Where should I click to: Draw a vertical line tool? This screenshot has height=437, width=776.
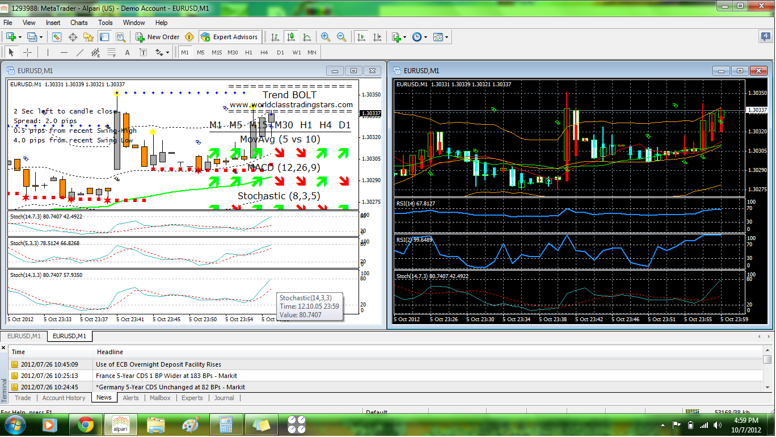point(48,53)
